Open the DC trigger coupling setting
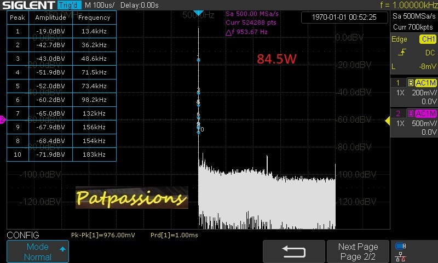This screenshot has width=438, height=263. 430,53
